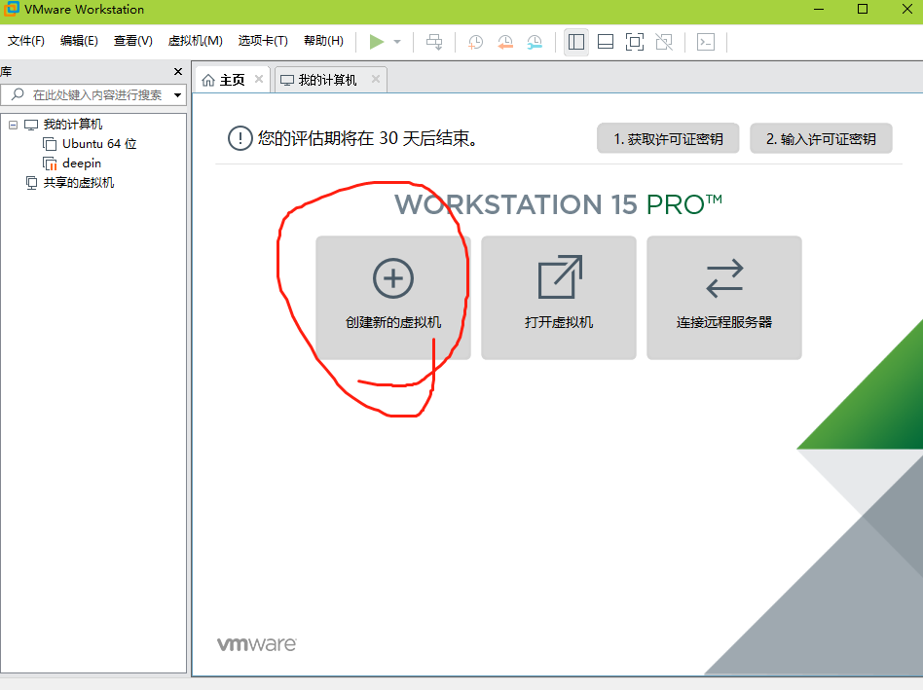The image size is (923, 690).
Task: Maximize the VMware Workstation window
Action: [x=863, y=10]
